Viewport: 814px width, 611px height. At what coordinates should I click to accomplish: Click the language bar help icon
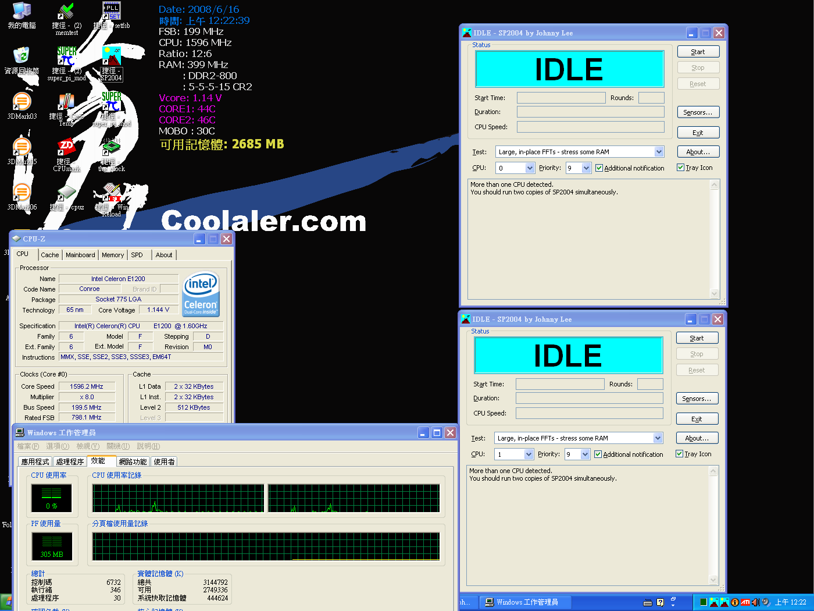pyautogui.click(x=661, y=602)
